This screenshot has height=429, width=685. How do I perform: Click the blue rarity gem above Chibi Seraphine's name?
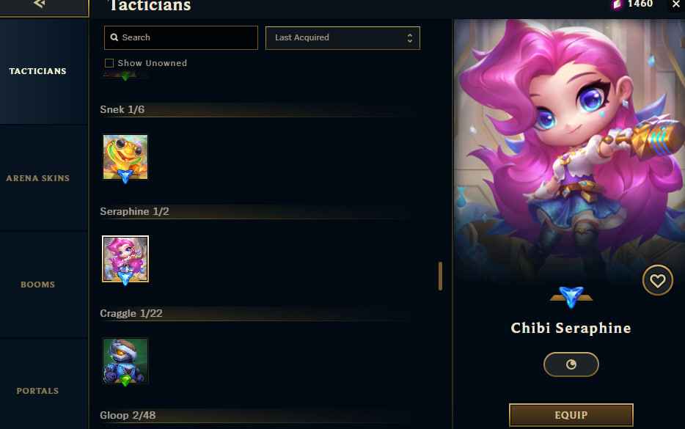tap(571, 296)
